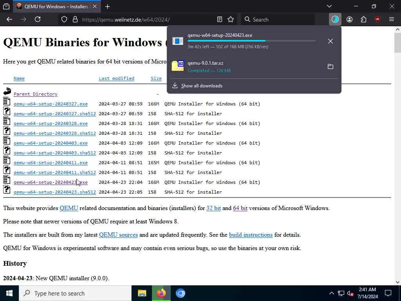Click the qemu-w64-setup-20240423.exe download progress bar
Screen dimensions: 401x301
pyautogui.click(x=252, y=41)
